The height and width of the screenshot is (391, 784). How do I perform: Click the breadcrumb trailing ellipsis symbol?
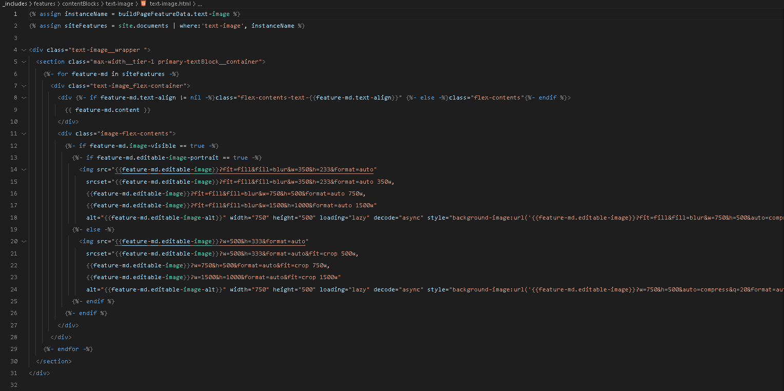pos(199,4)
